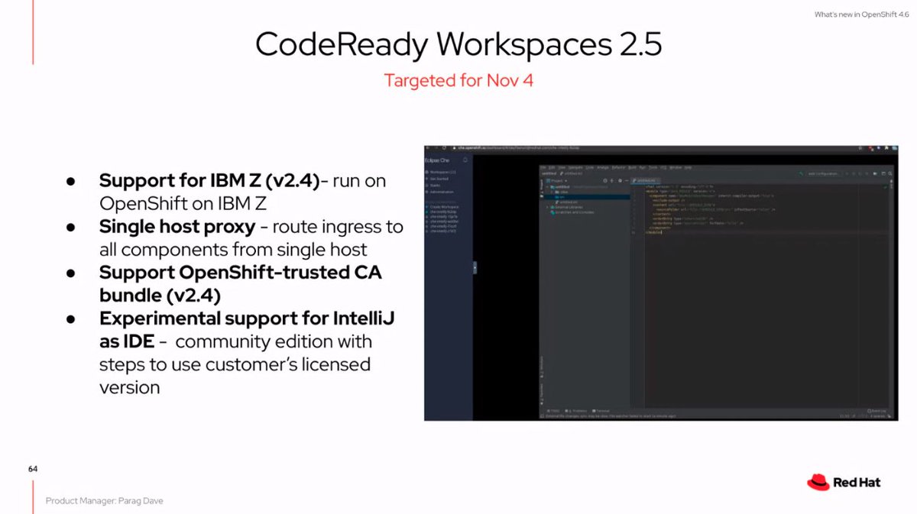Open the IntelliJ Build menu
This screenshot has height=514, width=917.
point(632,167)
